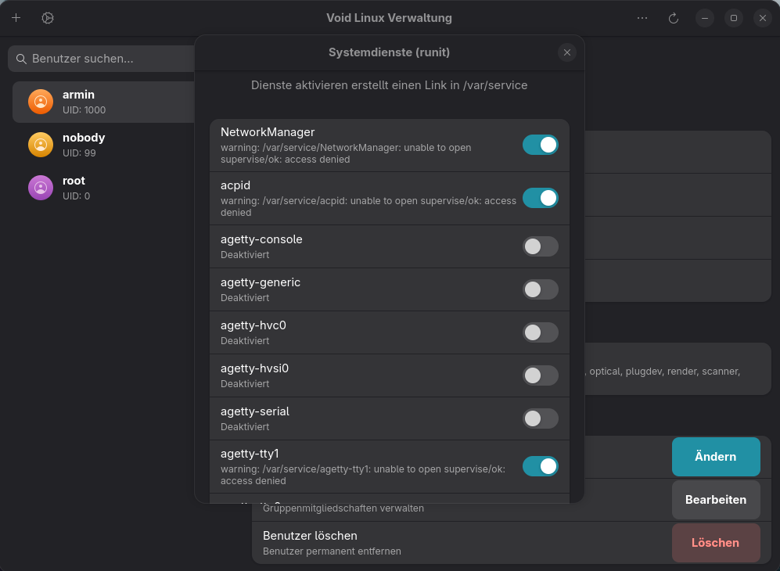Click the Bearbeiten button
The image size is (780, 571).
click(715, 500)
